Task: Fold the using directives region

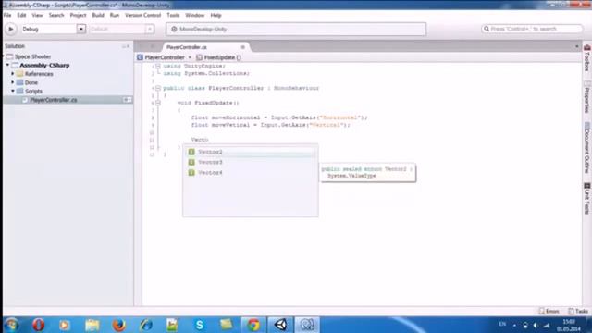Action: click(x=158, y=66)
